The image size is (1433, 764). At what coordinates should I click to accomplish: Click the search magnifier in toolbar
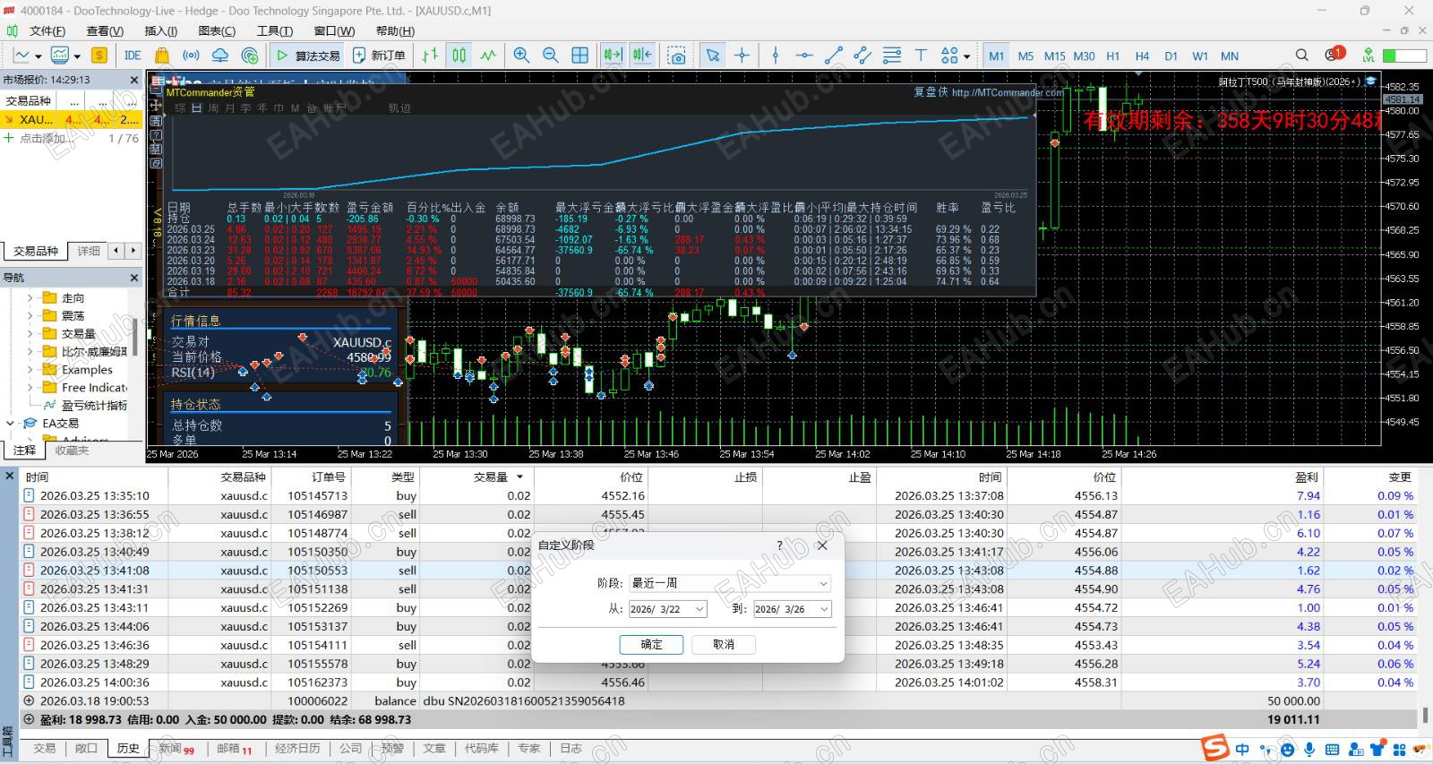(x=1301, y=56)
